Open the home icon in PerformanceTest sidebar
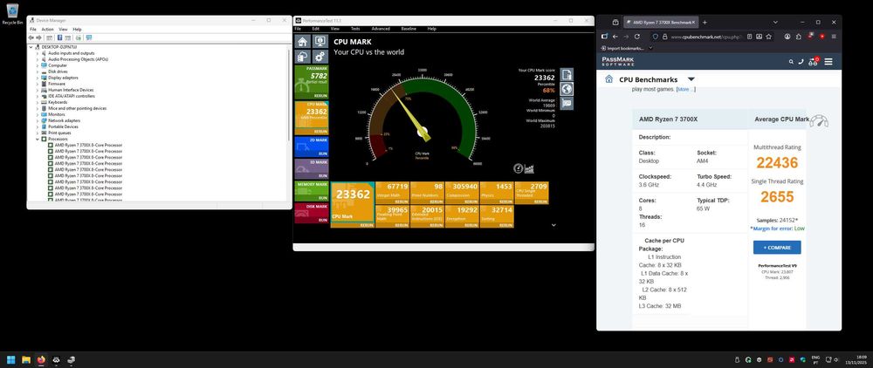 [x=302, y=42]
